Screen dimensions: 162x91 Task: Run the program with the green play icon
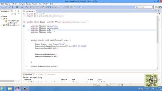pyautogui.click(x=17, y=7)
